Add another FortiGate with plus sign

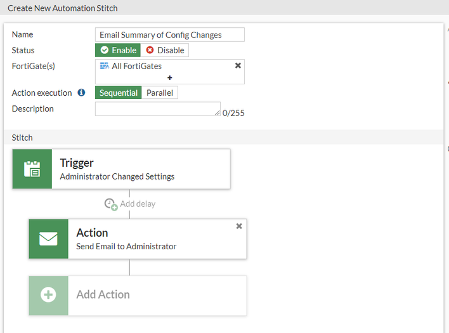click(170, 77)
